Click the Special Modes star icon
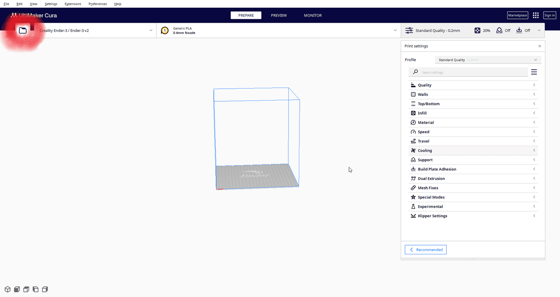This screenshot has width=560, height=297. click(413, 197)
